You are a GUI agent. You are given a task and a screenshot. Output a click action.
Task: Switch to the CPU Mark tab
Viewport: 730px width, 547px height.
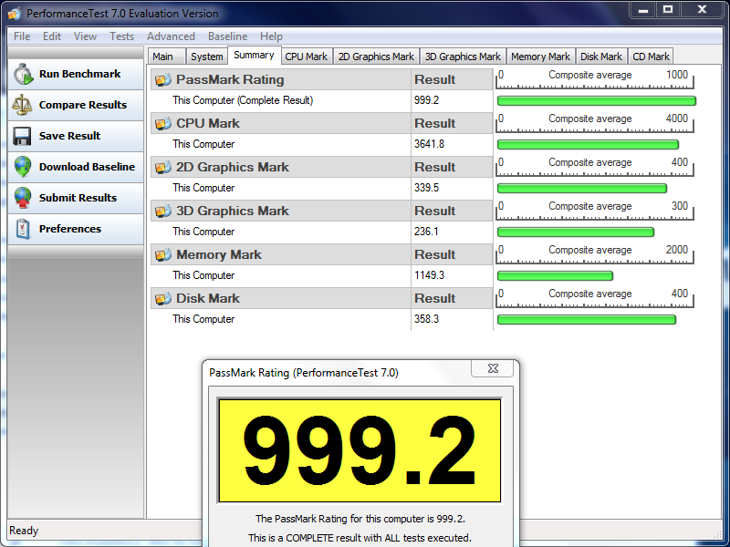tap(307, 57)
